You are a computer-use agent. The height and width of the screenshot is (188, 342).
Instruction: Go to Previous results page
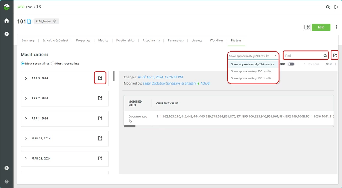coord(312,64)
